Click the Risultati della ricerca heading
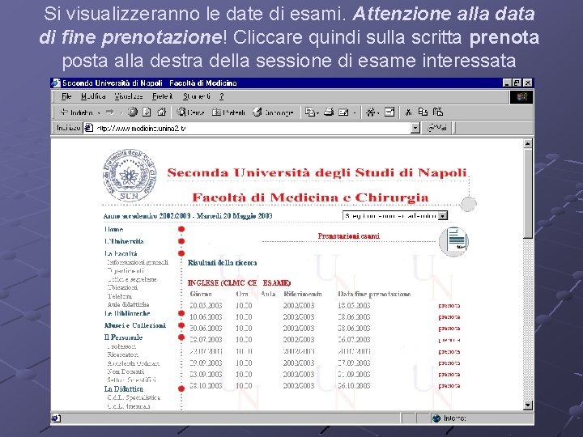 [223, 263]
